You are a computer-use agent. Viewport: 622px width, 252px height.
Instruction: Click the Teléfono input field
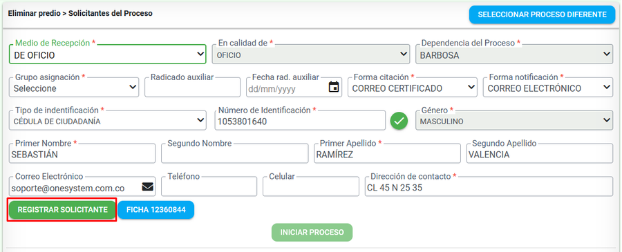(x=209, y=186)
